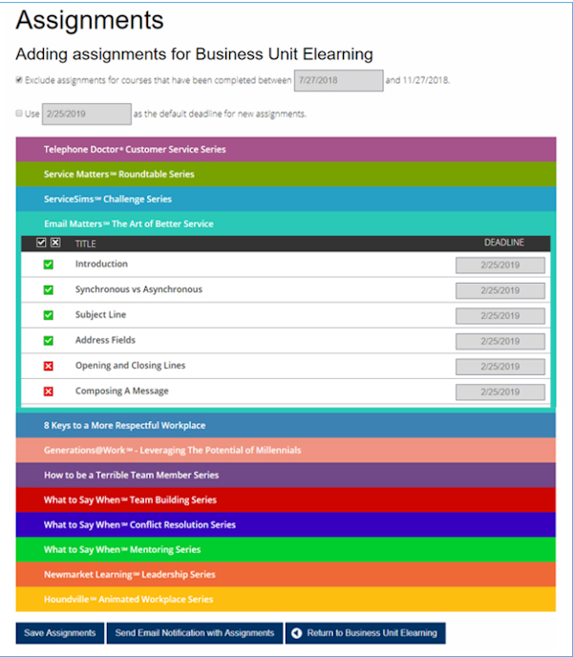This screenshot has height=657, width=573.
Task: Click the Introduction deadline date field
Action: point(500,265)
